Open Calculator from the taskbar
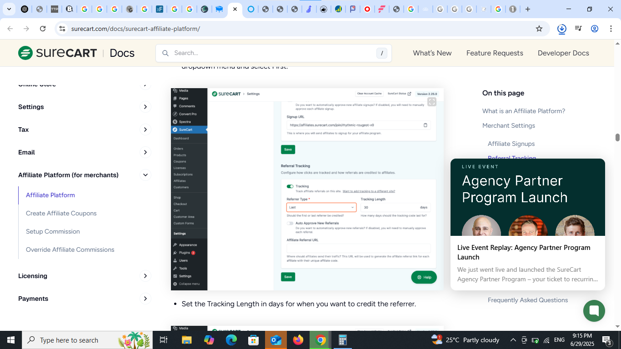The width and height of the screenshot is (621, 349). (x=343, y=340)
